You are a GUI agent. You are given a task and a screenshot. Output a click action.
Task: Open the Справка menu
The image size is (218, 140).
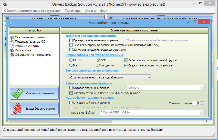tap(90, 11)
